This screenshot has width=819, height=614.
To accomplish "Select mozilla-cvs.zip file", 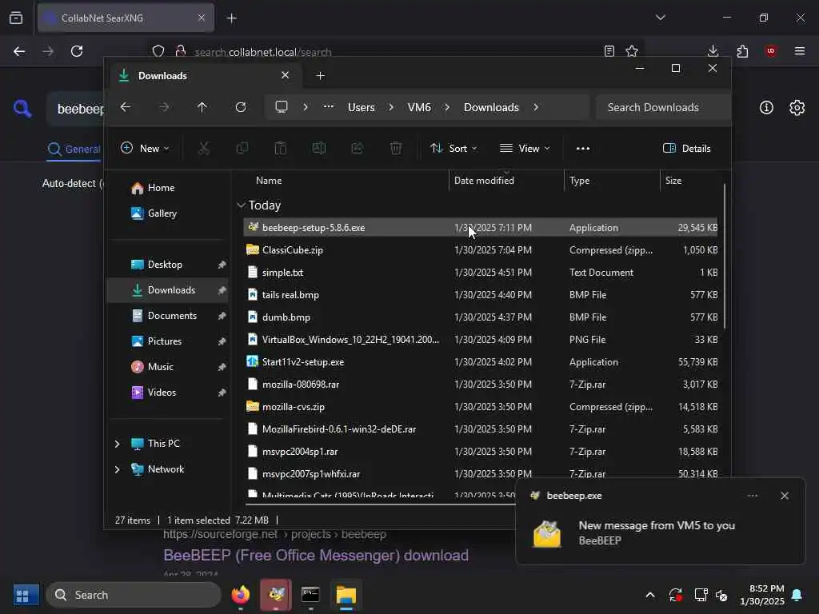I will [481, 407].
